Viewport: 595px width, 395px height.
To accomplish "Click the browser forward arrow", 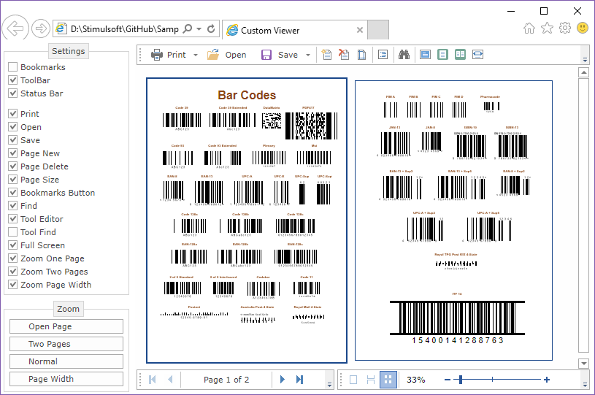I will pos(41,28).
